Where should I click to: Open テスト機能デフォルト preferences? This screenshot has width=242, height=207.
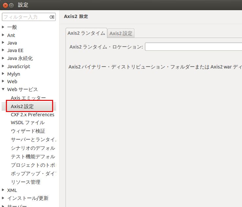coord(33,157)
